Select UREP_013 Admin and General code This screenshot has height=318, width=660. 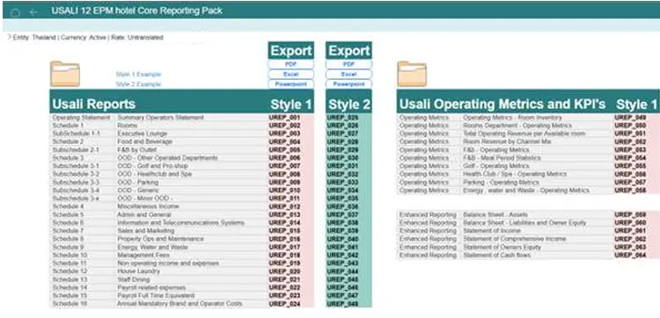tap(284, 214)
